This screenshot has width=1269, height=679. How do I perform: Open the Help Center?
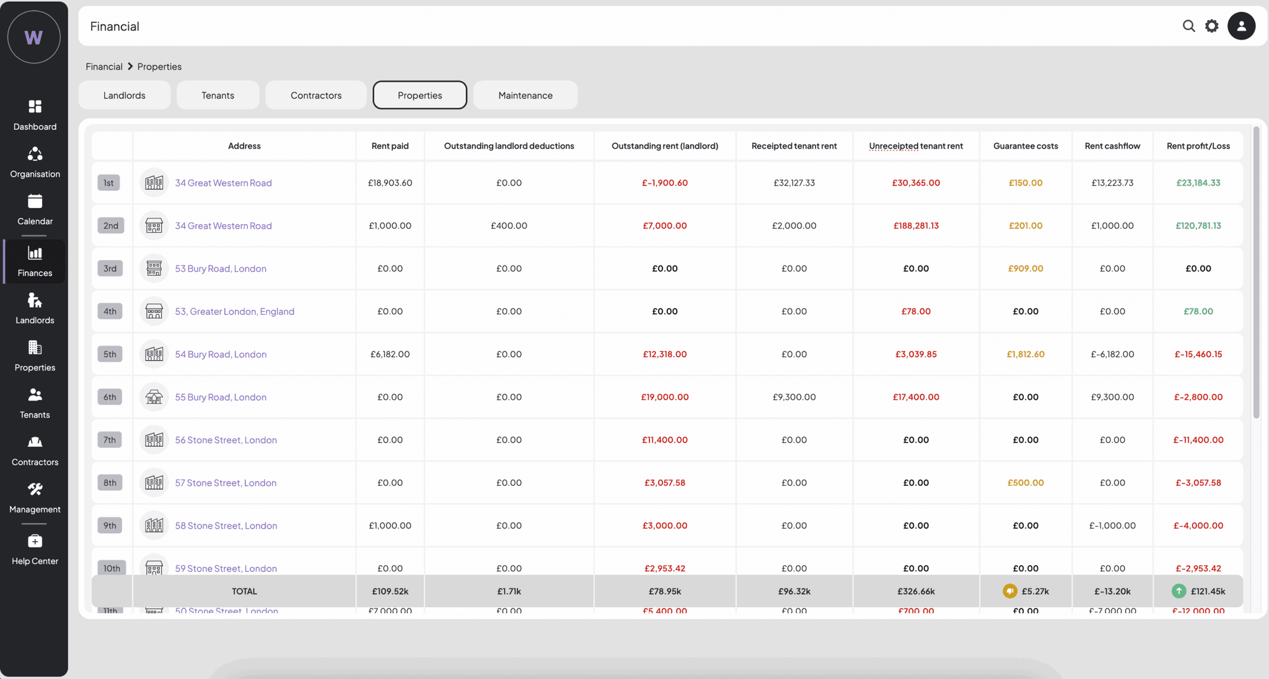pyautogui.click(x=35, y=550)
